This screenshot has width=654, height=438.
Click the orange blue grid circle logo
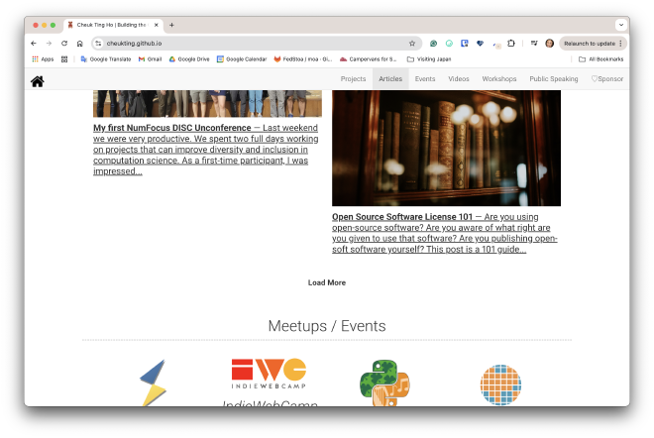[500, 384]
